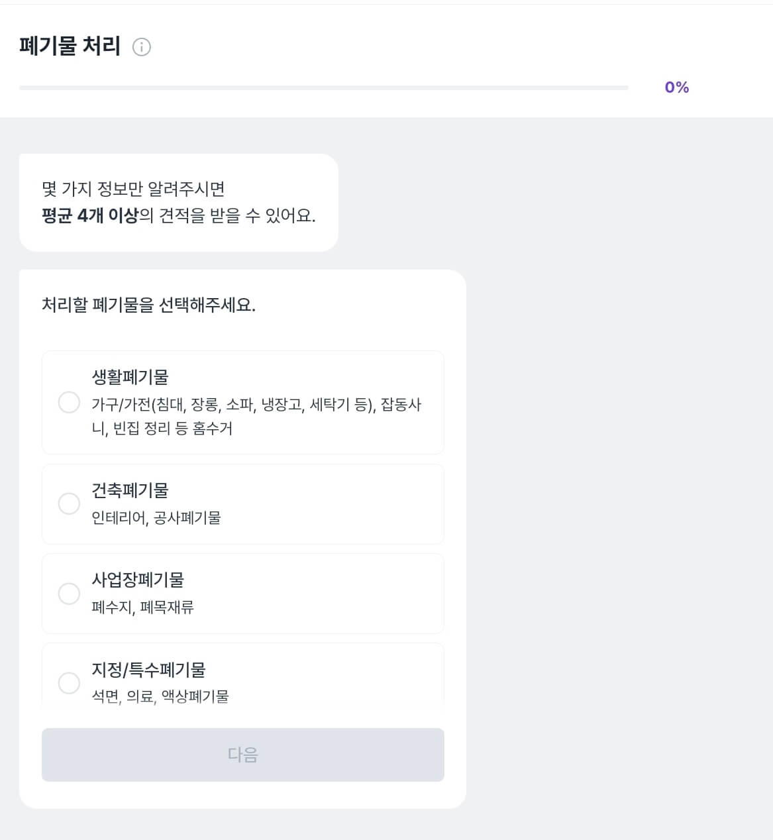
Task: Click the 생활폐기물 option title
Action: point(130,377)
